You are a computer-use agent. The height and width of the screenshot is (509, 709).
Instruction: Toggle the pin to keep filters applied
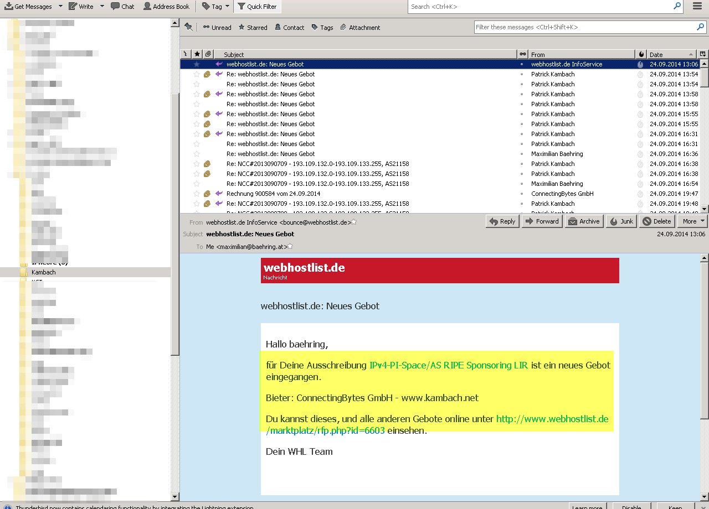tap(188, 27)
